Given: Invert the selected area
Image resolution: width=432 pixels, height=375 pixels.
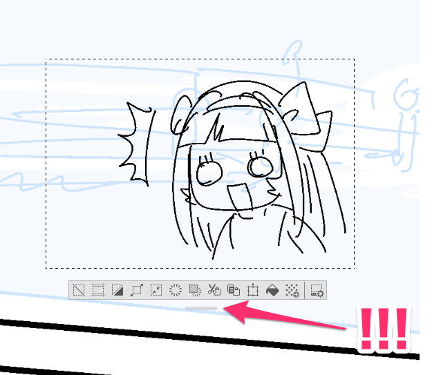Looking at the screenshot, I should coord(118,290).
